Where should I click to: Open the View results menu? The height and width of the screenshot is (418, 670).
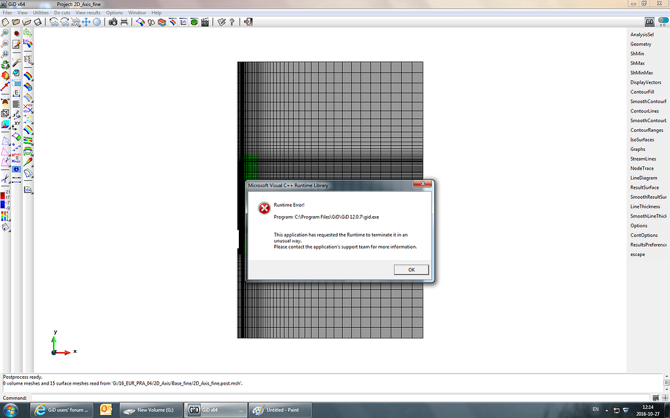(x=87, y=12)
